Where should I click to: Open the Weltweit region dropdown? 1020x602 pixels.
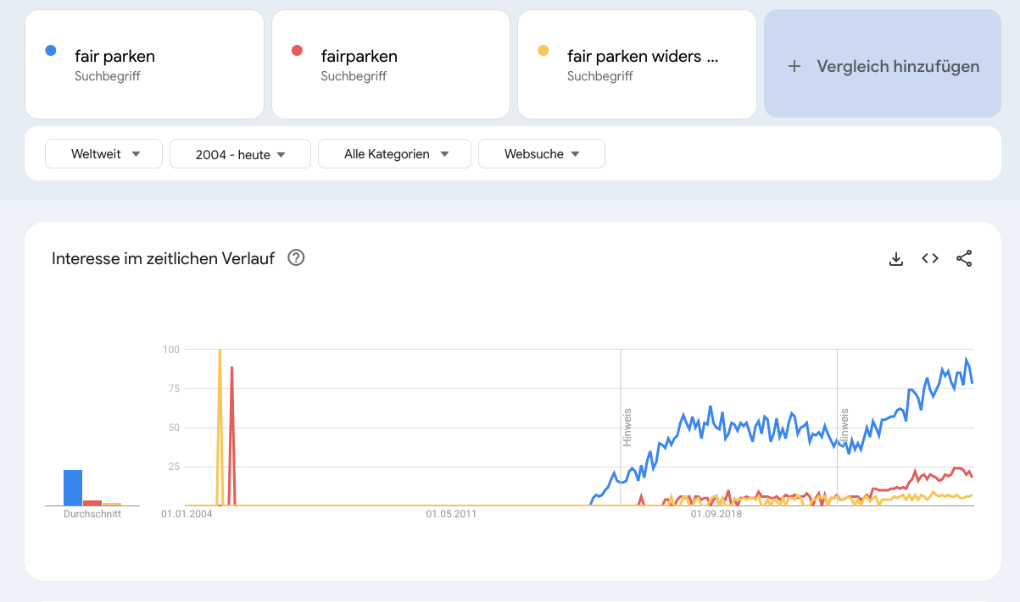(104, 154)
